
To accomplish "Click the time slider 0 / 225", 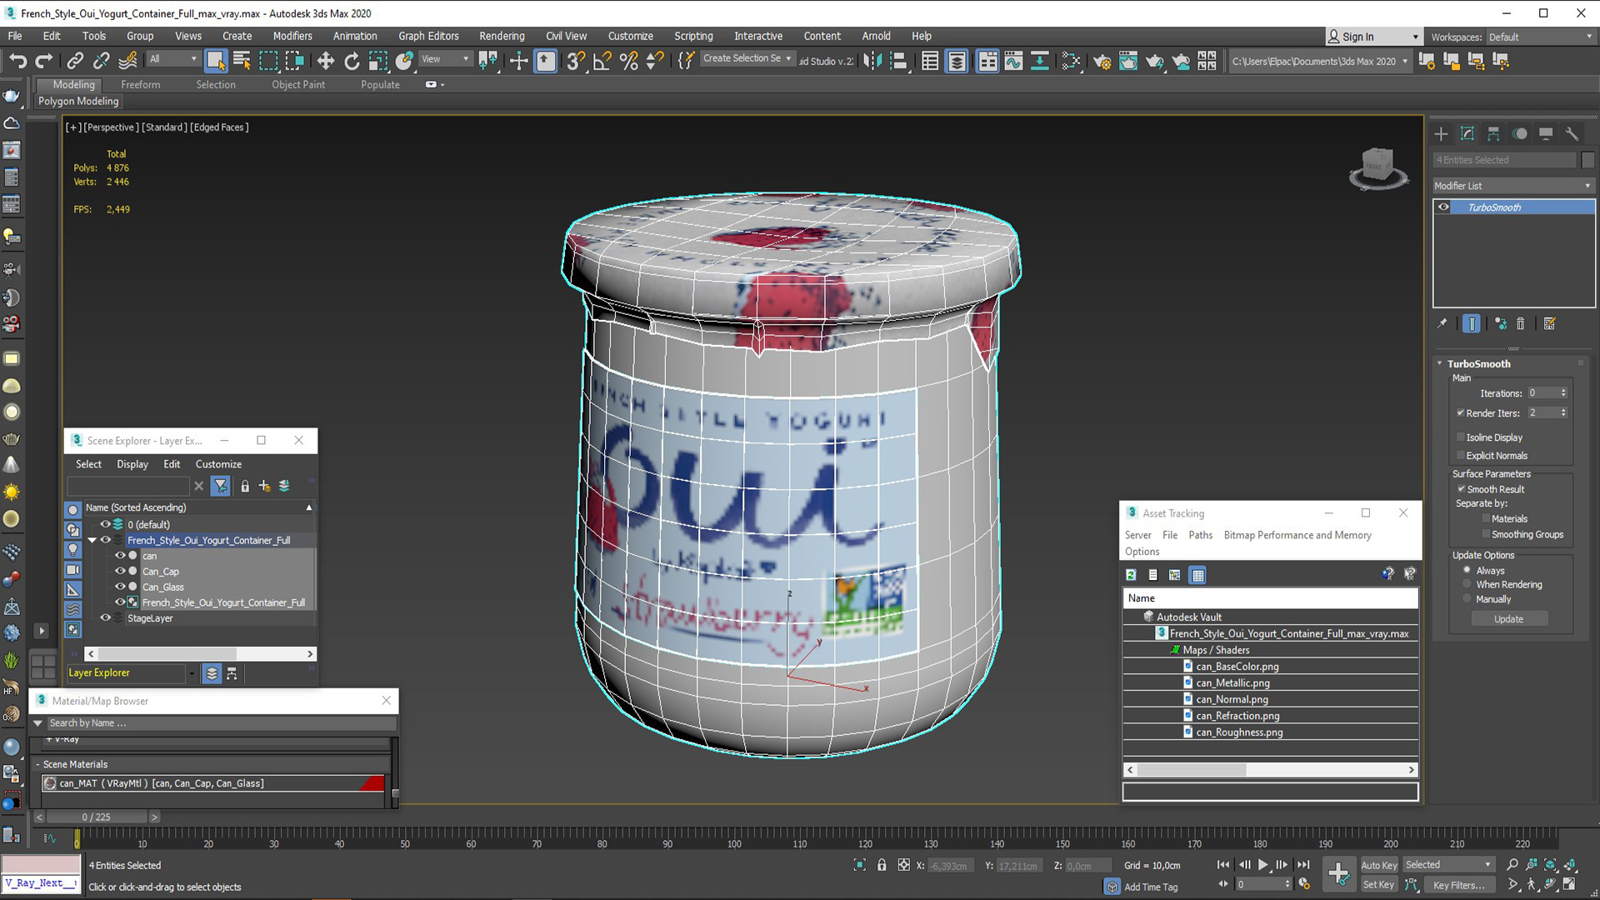I will (x=96, y=817).
